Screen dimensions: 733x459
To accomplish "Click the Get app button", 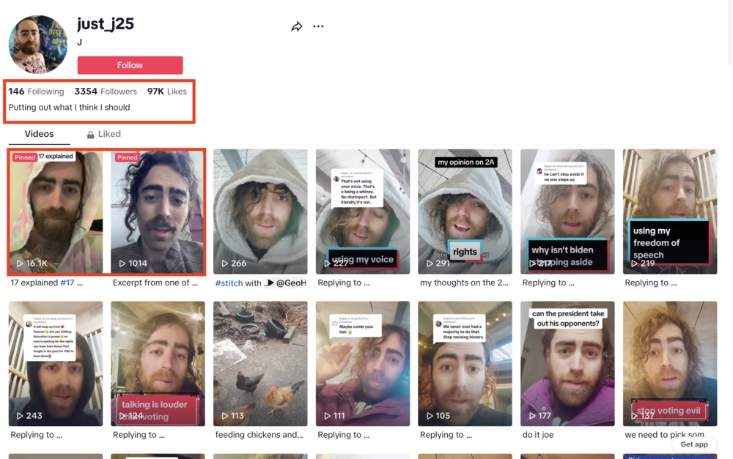I will (x=693, y=444).
